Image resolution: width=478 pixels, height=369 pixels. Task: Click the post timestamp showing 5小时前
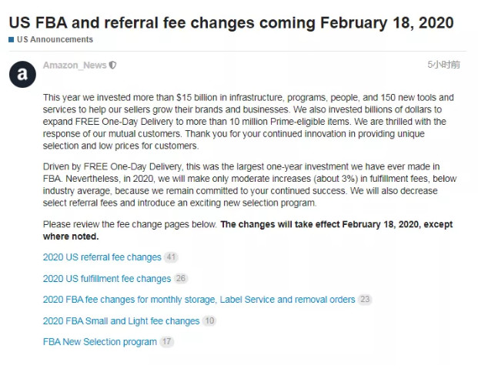(x=444, y=65)
